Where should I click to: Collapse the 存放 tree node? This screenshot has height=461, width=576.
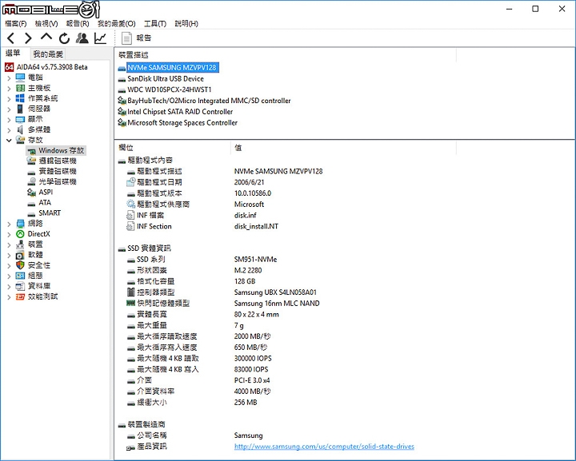pyautogui.click(x=9, y=140)
